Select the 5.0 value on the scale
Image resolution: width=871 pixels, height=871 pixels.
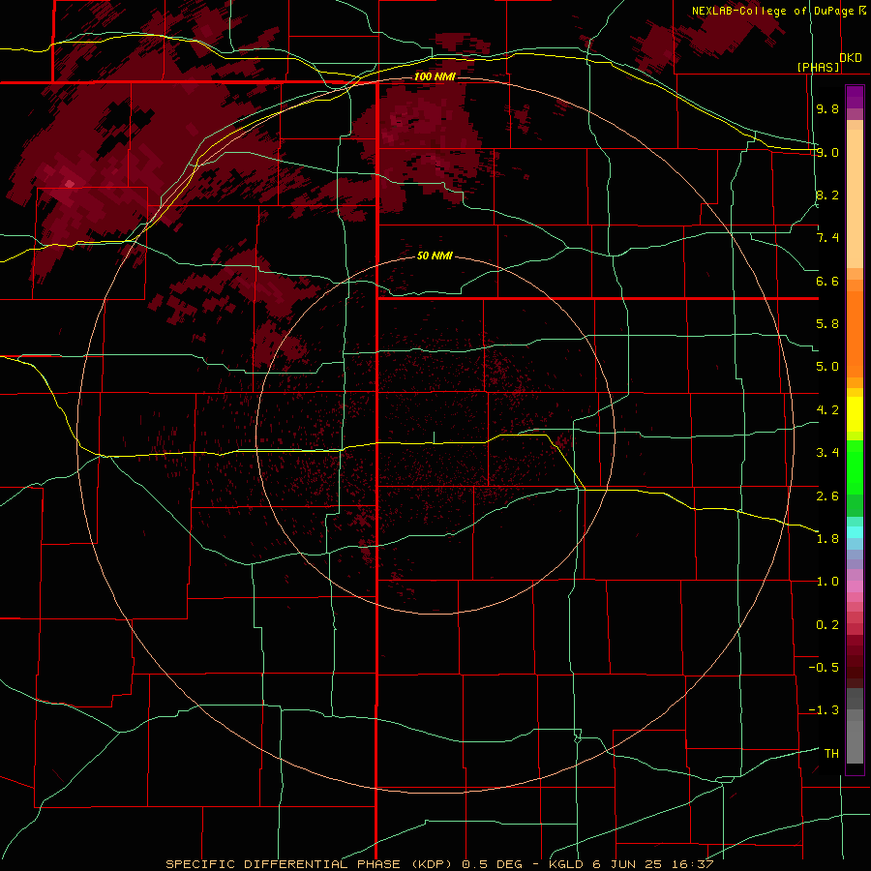click(827, 367)
